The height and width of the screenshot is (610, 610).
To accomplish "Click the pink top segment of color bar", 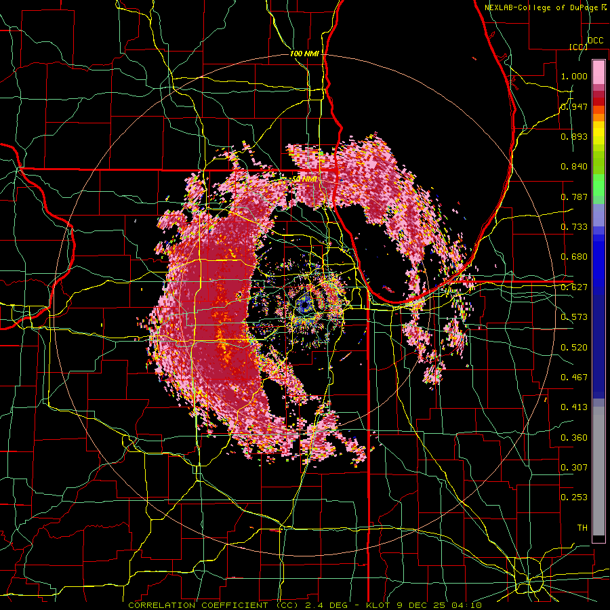I will (x=598, y=72).
